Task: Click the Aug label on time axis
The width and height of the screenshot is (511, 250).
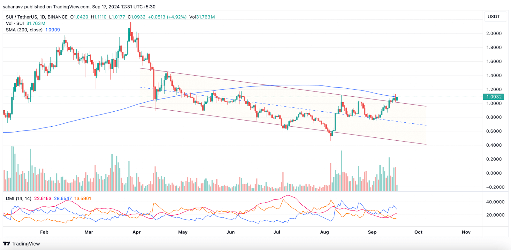Action: (x=324, y=232)
